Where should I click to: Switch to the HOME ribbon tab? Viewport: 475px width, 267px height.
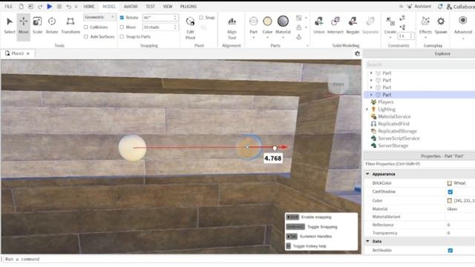pos(89,7)
